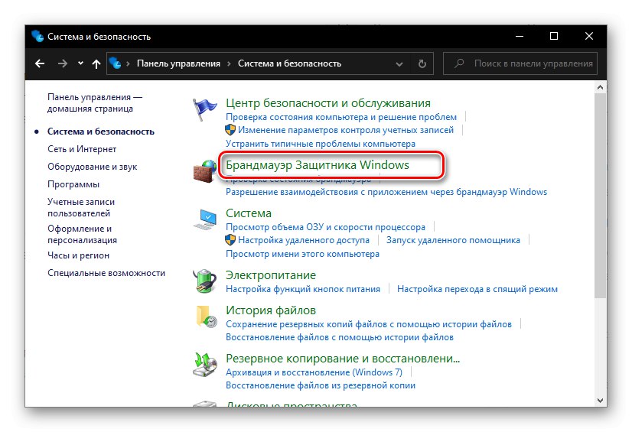This screenshot has height=432, width=632.
Task: Click 'Устранить типичные проблемы компьютера'
Action: (x=321, y=144)
